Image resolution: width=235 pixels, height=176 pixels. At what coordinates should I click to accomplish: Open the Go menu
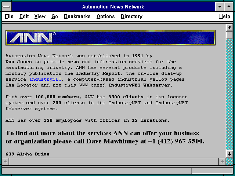pyautogui.click(x=55, y=16)
